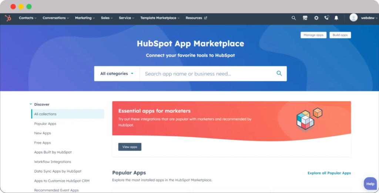Screen dimensions: 379x193
Task: Click the View apps button
Action: [130, 147]
